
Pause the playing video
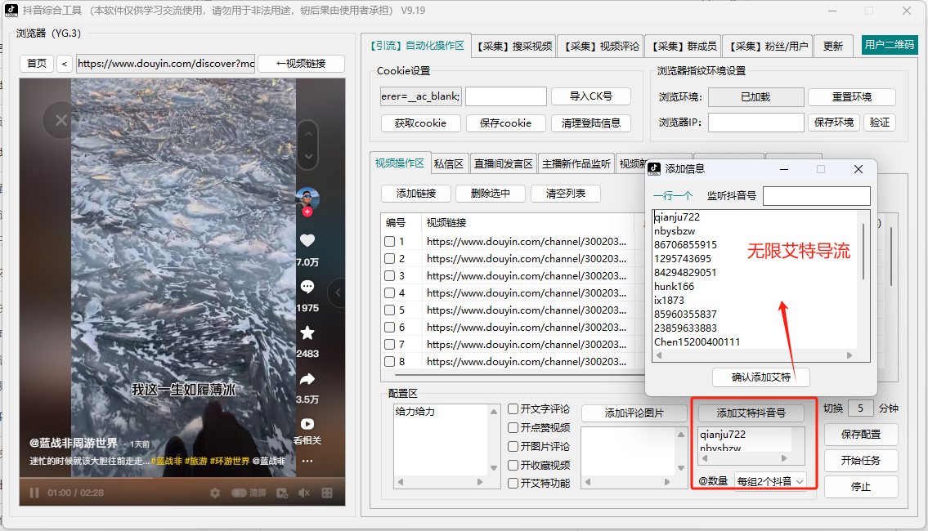(34, 493)
